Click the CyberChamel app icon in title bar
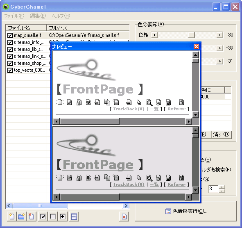The width and height of the screenshot is (242, 228). pyautogui.click(x=6, y=7)
